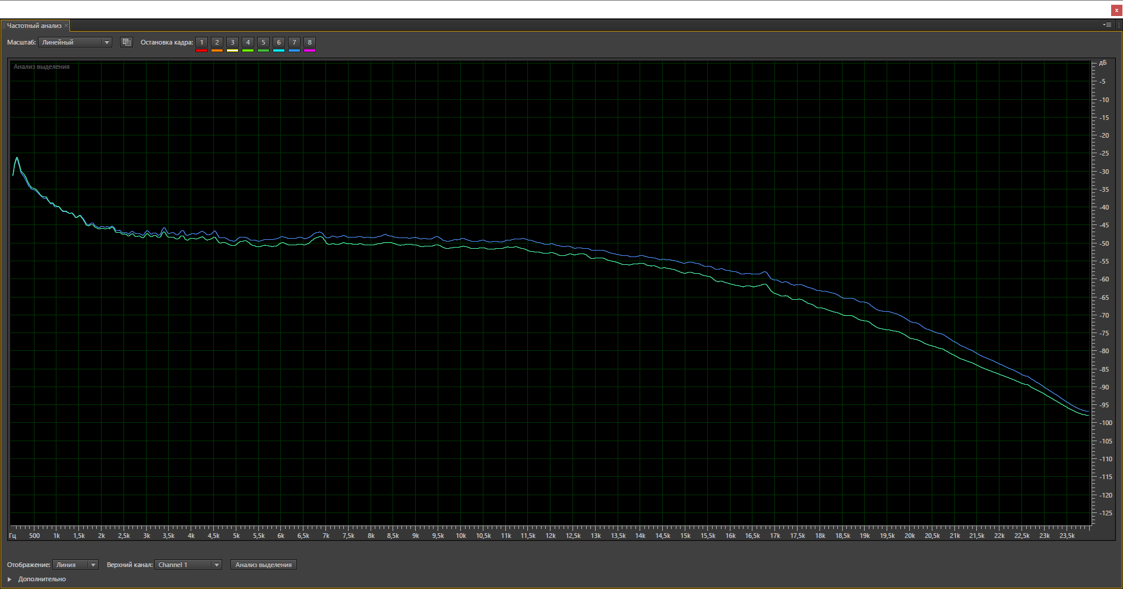Enable hold frame 4
This screenshot has height=589, width=1123.
[x=248, y=42]
